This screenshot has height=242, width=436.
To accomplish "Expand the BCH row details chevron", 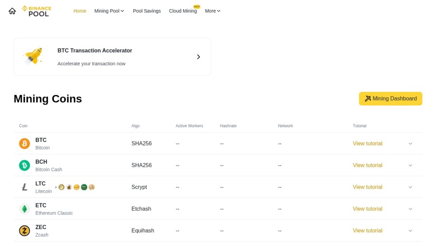I will (x=410, y=166).
